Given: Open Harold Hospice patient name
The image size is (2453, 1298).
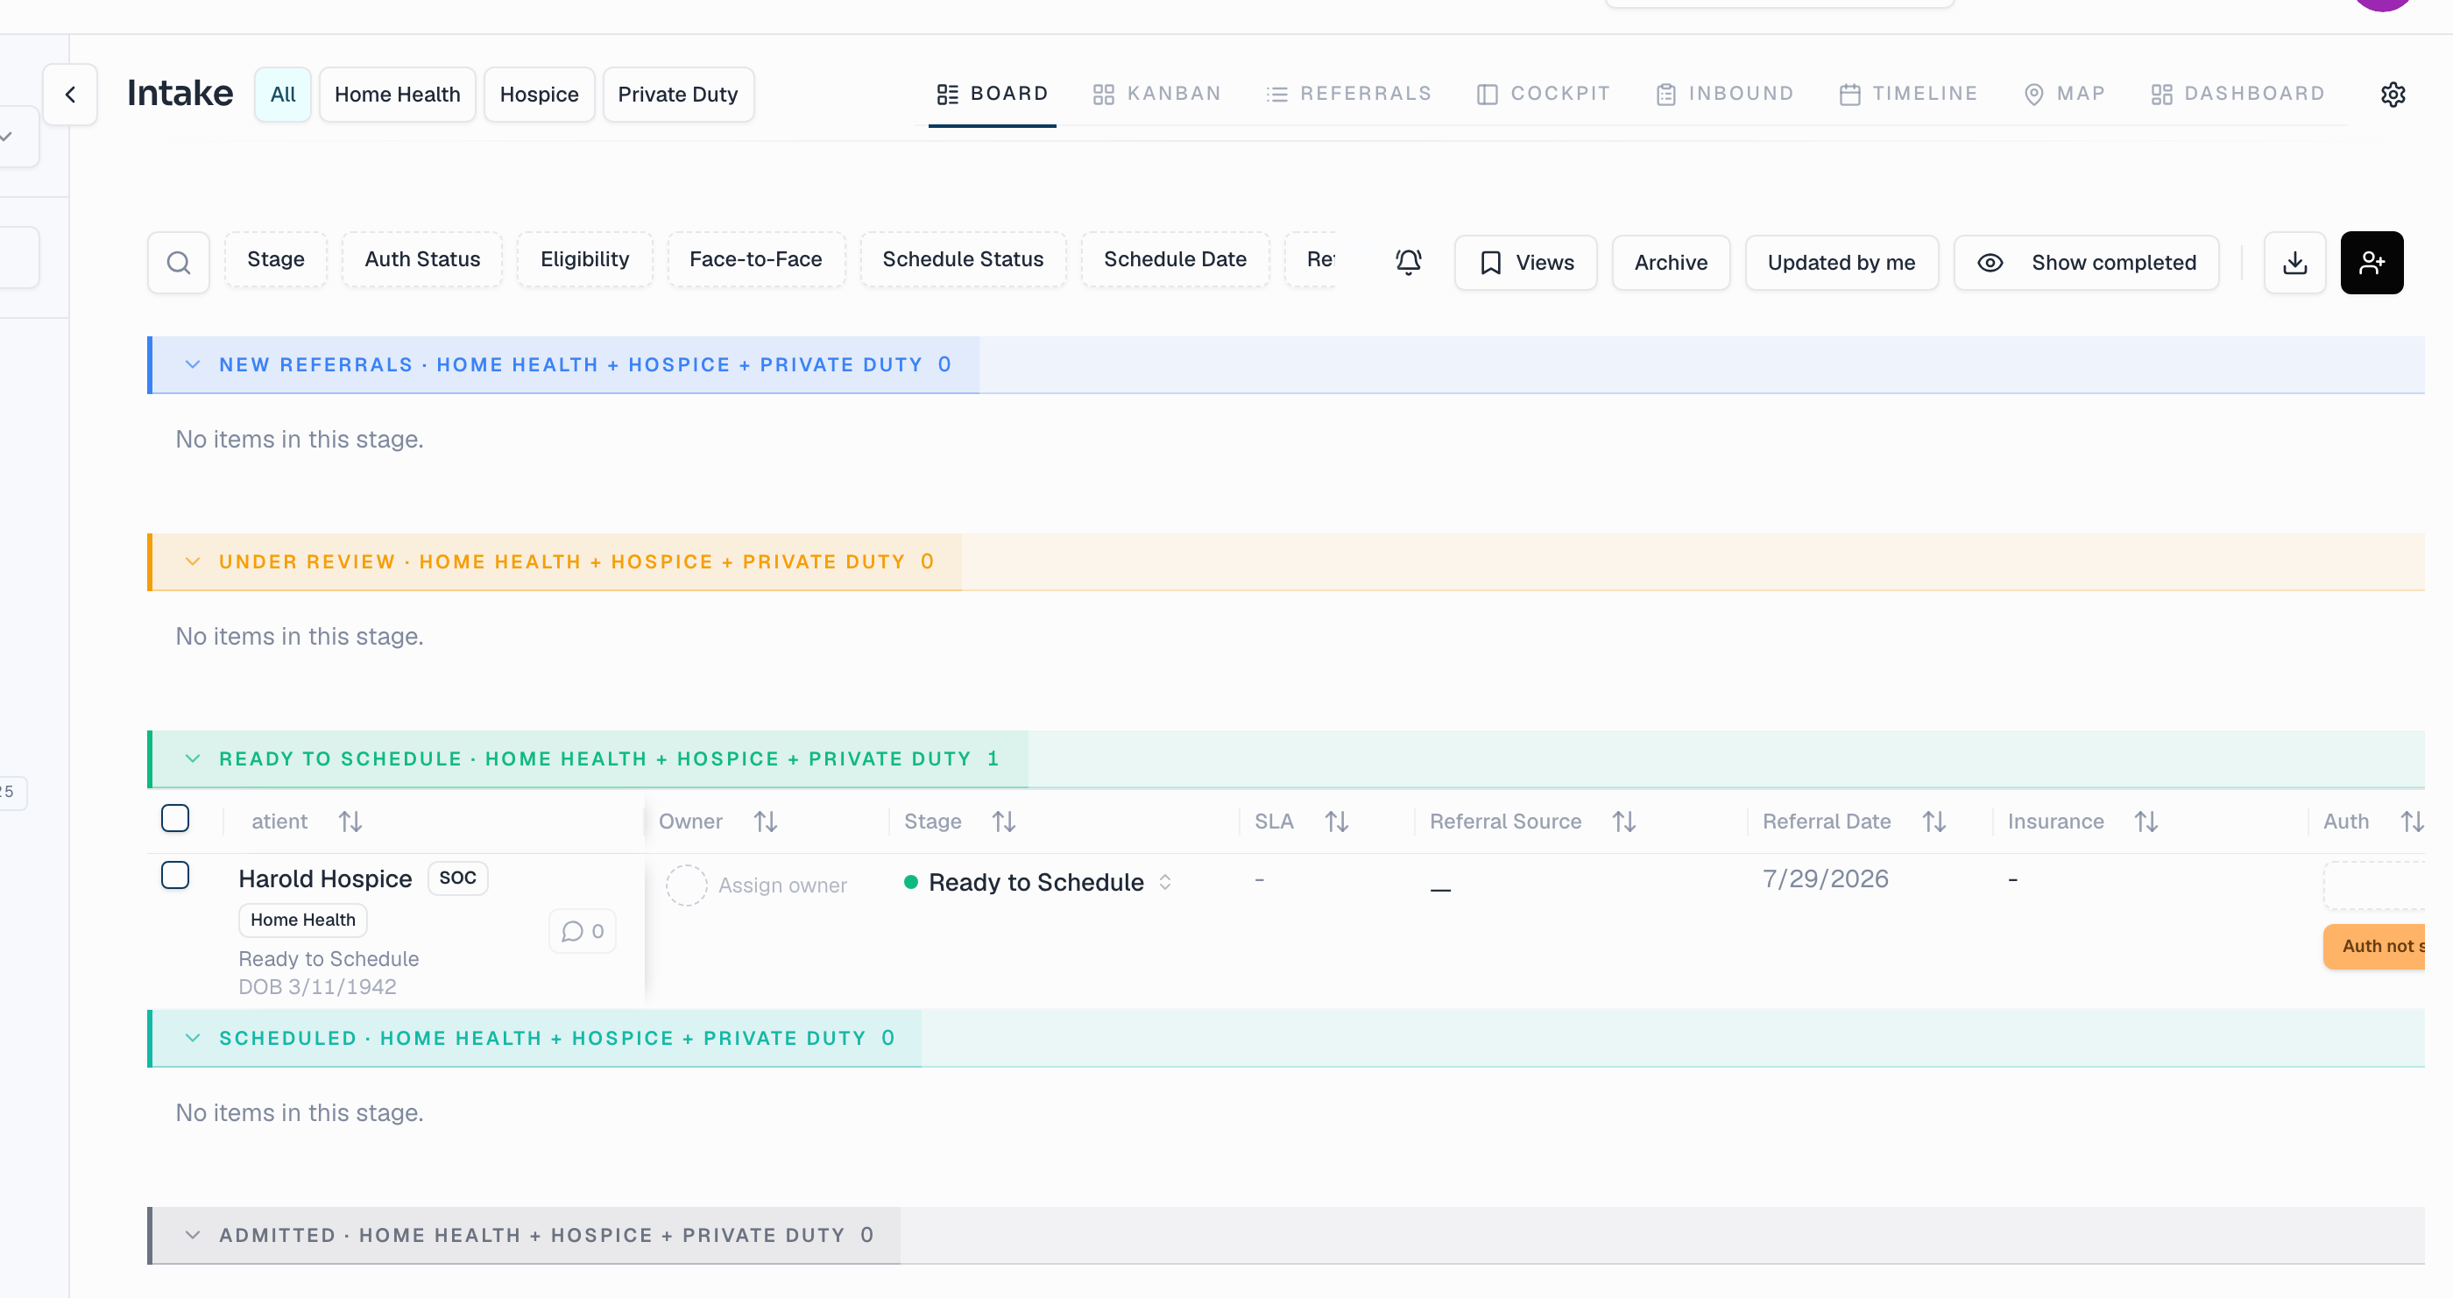Looking at the screenshot, I should [325, 878].
